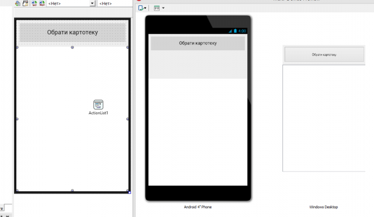374x217 pixels.
Task: Click 'Обрати картотеку' in the Windows Desktop preview
Action: pos(324,55)
